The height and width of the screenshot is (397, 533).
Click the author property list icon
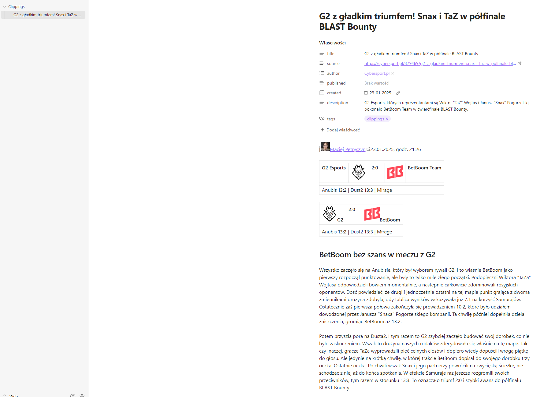[322, 73]
